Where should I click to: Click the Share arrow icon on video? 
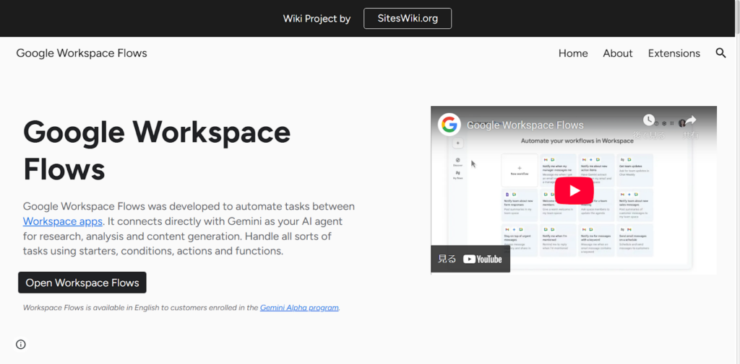(690, 121)
